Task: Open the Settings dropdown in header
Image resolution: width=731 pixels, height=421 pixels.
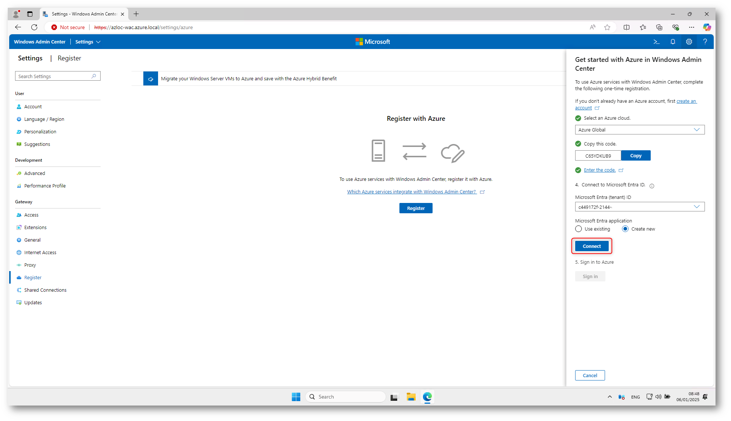Action: (x=88, y=42)
